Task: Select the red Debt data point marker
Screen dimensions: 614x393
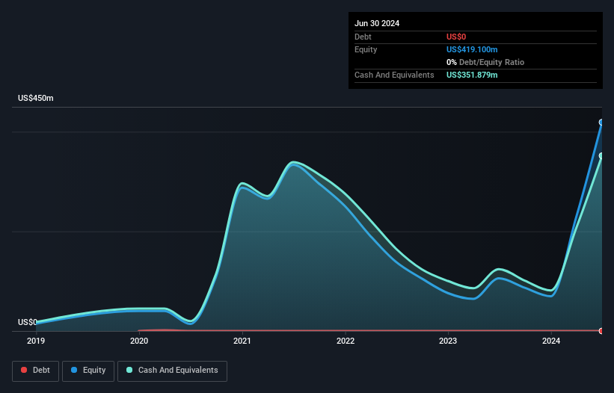Action: [601, 331]
